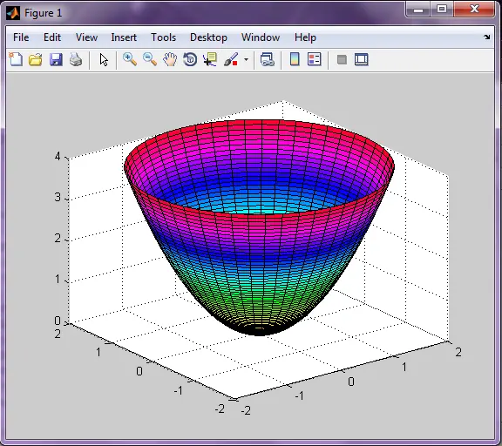The image size is (502, 446).
Task: Save the figure using the floppy disk icon
Action: pyautogui.click(x=56, y=59)
